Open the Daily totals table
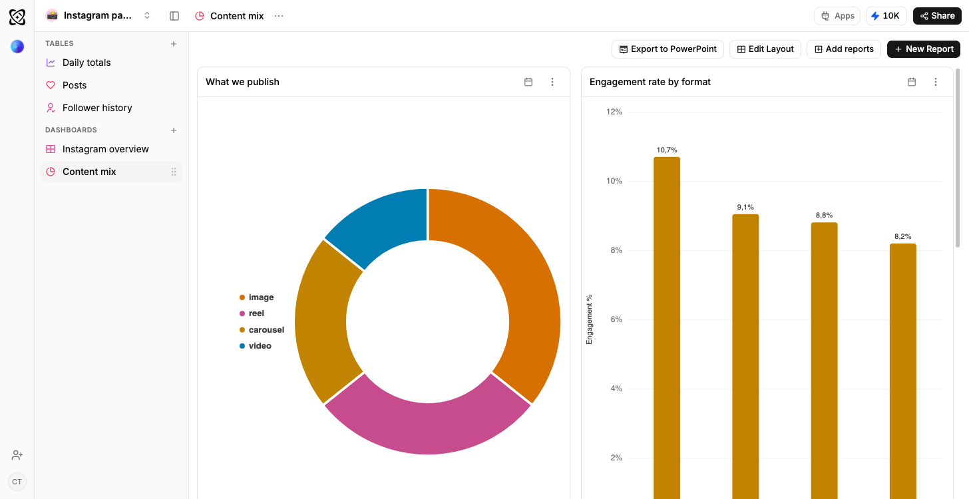Viewport: 969px width, 499px height. click(x=111, y=63)
